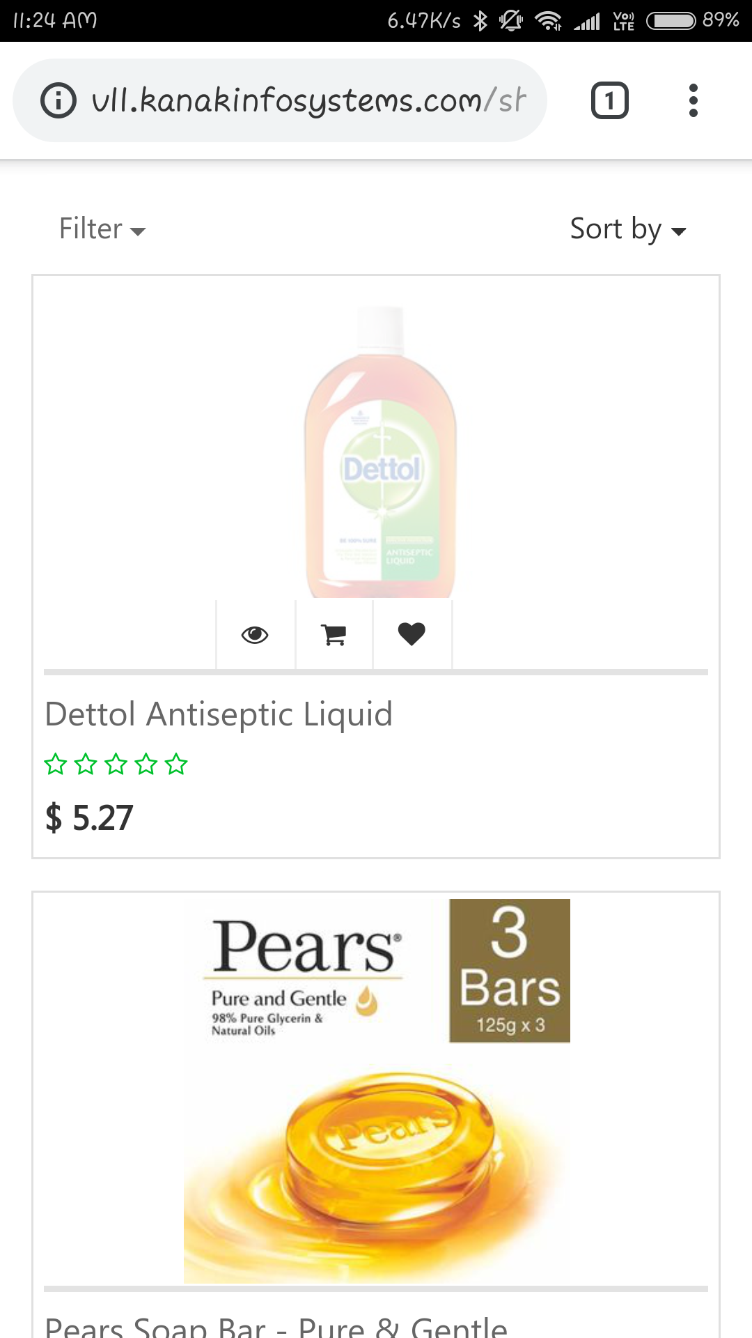Rate Dettol with the third star
The width and height of the screenshot is (752, 1338).
pos(116,764)
